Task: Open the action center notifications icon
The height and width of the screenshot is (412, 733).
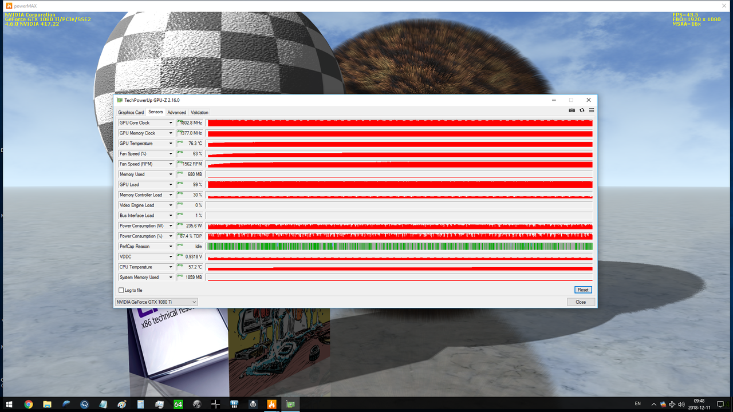Action: pos(721,404)
